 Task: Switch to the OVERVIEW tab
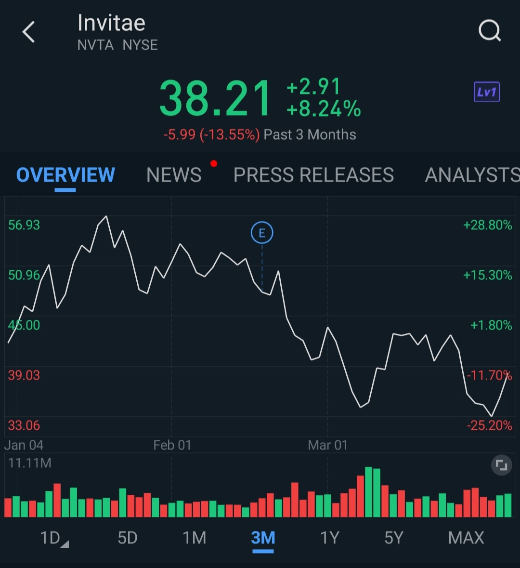(x=65, y=175)
